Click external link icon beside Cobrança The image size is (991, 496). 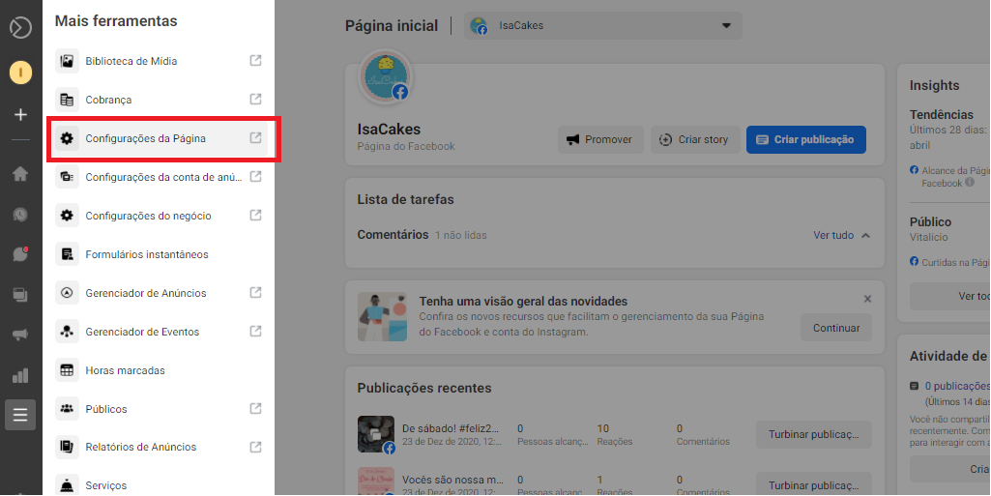pos(255,100)
